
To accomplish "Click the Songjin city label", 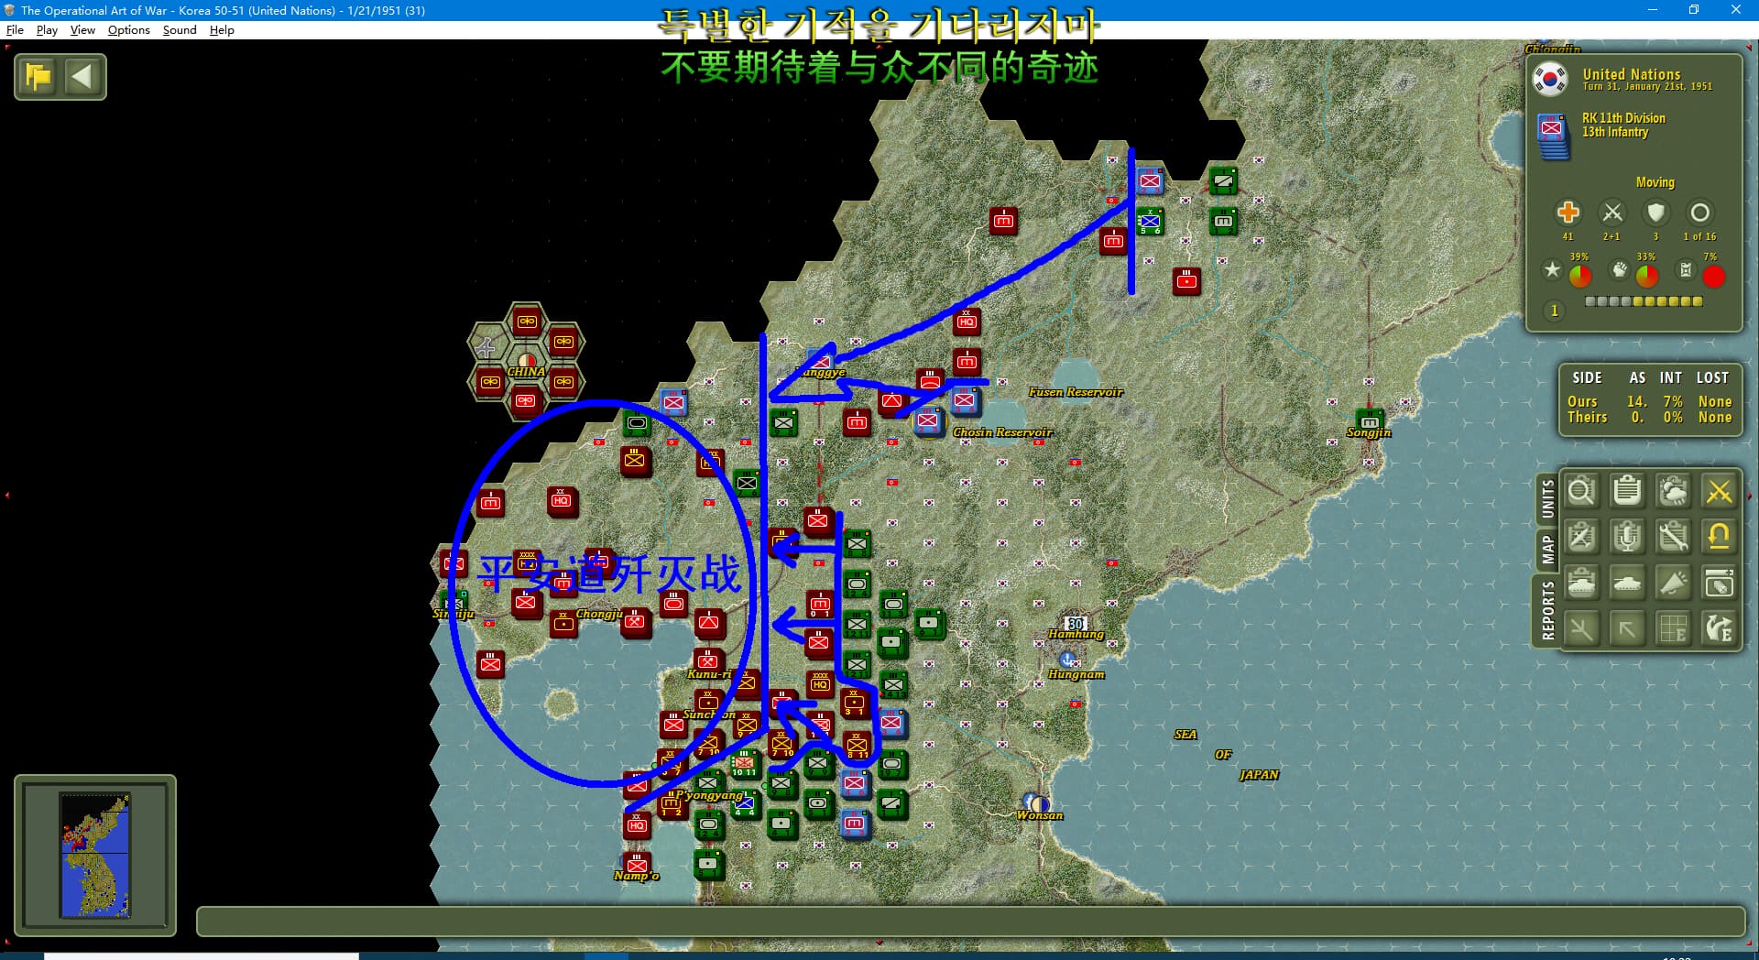I will click(x=1369, y=432).
